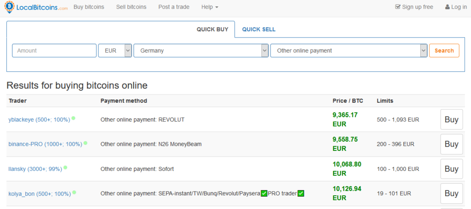Open the EUR currency dropdown
This screenshot has height=209, width=471.
point(115,50)
